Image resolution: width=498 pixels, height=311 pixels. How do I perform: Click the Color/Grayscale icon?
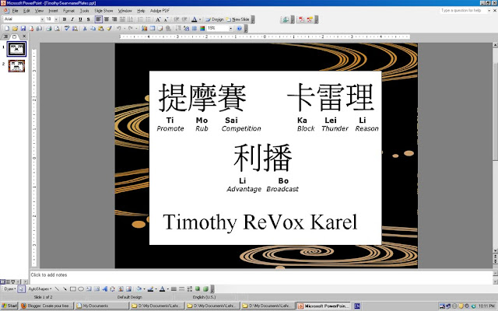point(202,29)
